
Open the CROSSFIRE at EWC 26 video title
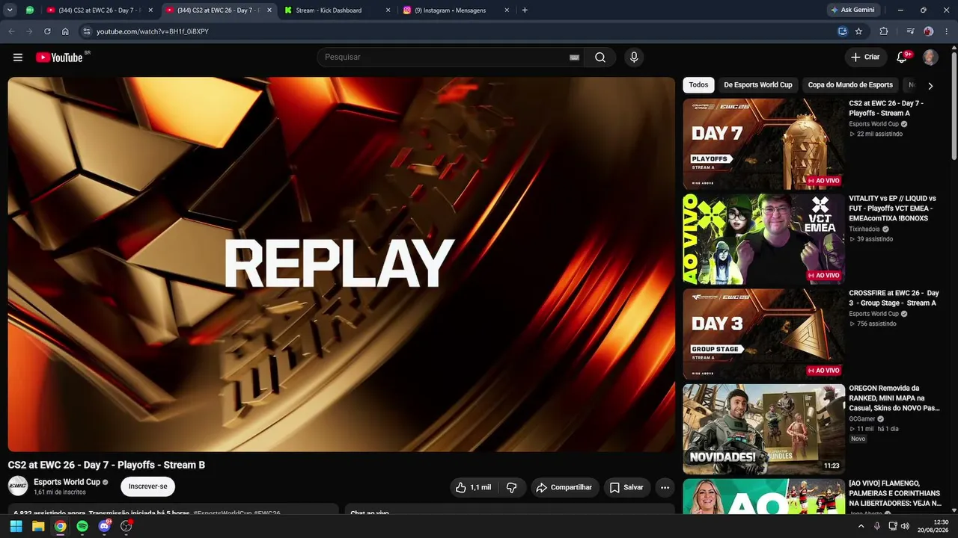tap(894, 298)
